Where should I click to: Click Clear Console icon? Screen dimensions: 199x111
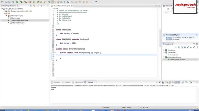tap(166, 82)
